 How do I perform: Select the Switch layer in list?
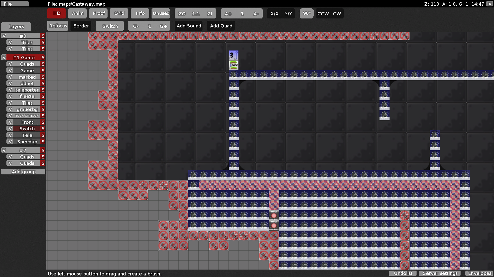tap(27, 128)
